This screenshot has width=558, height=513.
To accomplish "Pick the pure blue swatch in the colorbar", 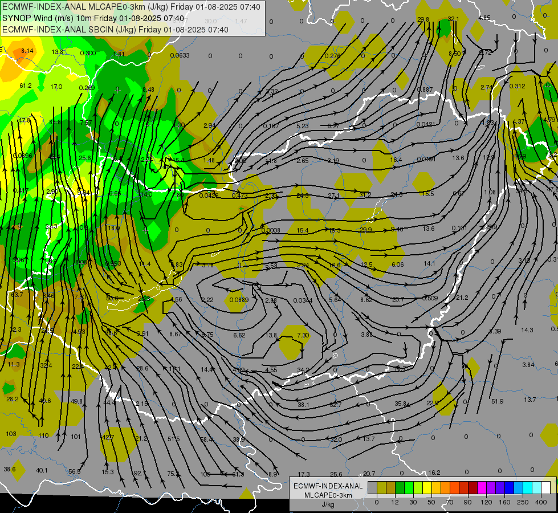I will coord(509,487).
